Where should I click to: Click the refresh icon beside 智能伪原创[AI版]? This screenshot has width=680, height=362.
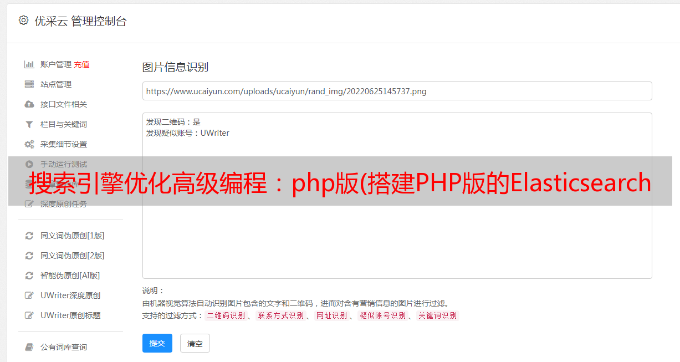coord(29,276)
